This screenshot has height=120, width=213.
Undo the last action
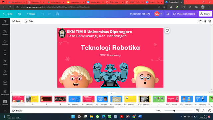43,14
